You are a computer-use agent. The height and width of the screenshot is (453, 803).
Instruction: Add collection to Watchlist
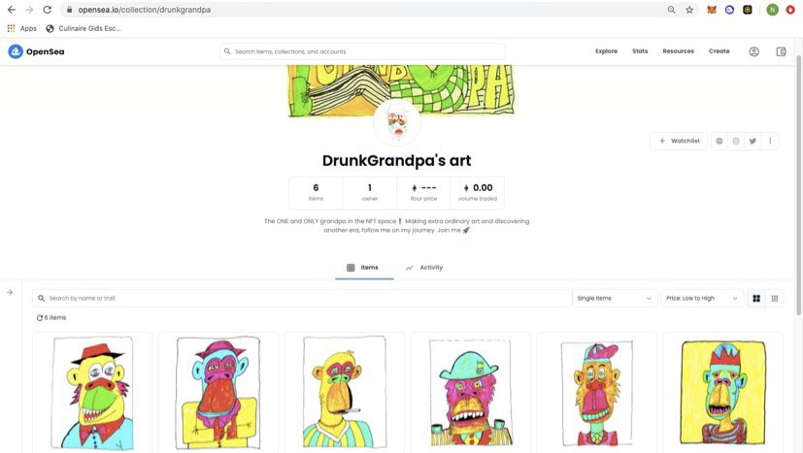[x=679, y=141]
